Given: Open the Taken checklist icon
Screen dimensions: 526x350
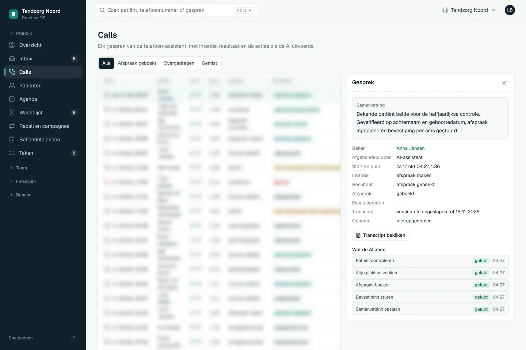Looking at the screenshot, I should [x=12, y=153].
